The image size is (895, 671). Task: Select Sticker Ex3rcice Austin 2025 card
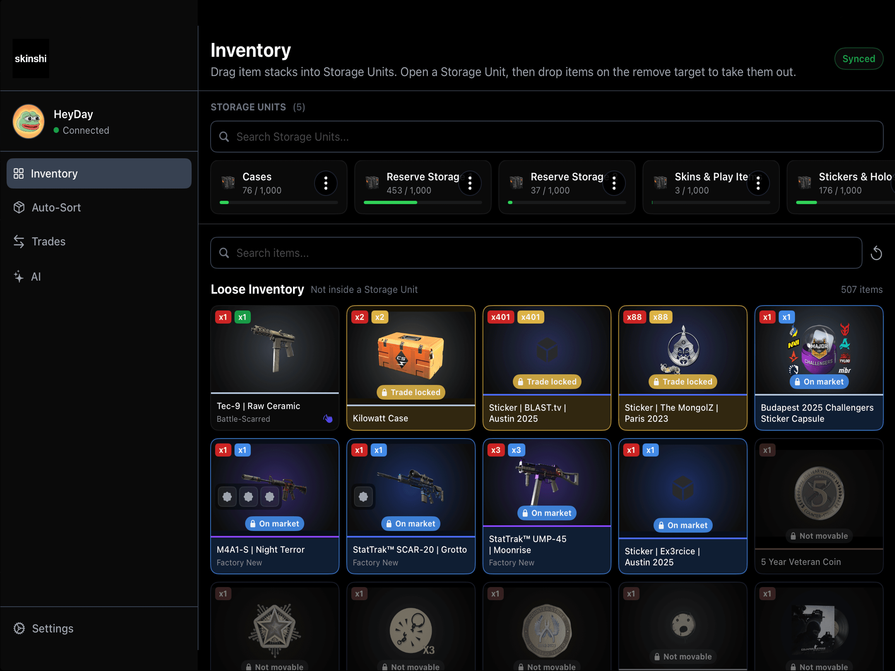pyautogui.click(x=683, y=506)
